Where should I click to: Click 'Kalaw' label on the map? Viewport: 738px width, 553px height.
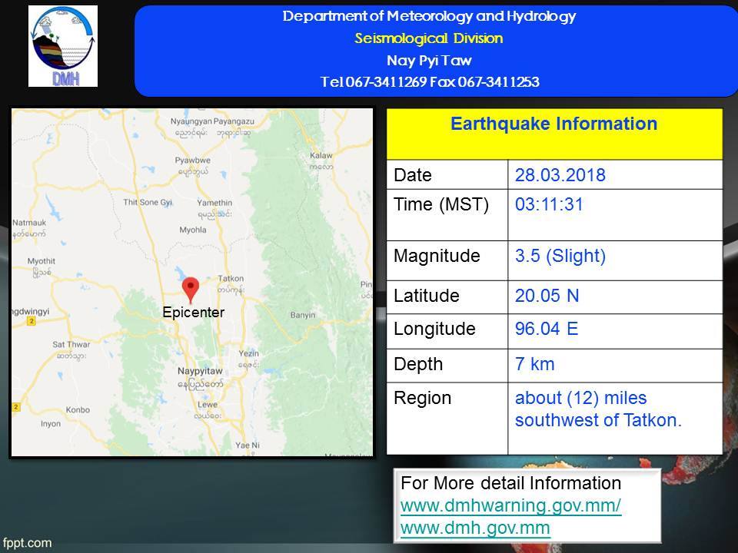click(x=321, y=155)
